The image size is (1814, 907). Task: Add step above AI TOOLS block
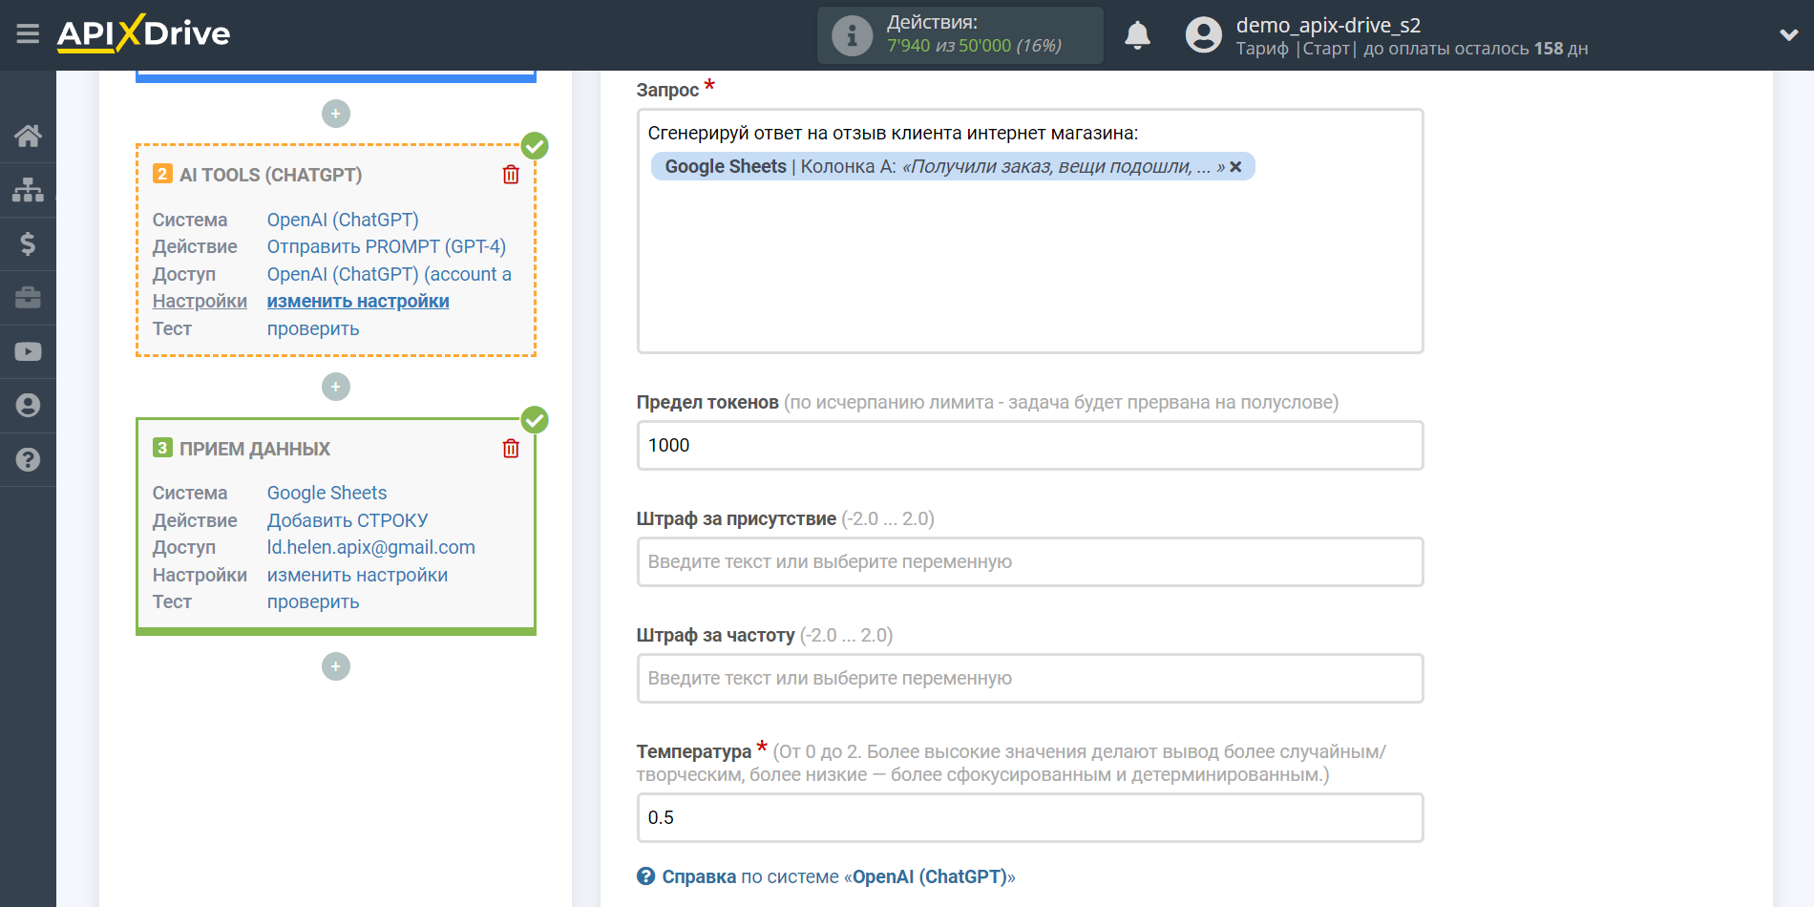[x=336, y=114]
